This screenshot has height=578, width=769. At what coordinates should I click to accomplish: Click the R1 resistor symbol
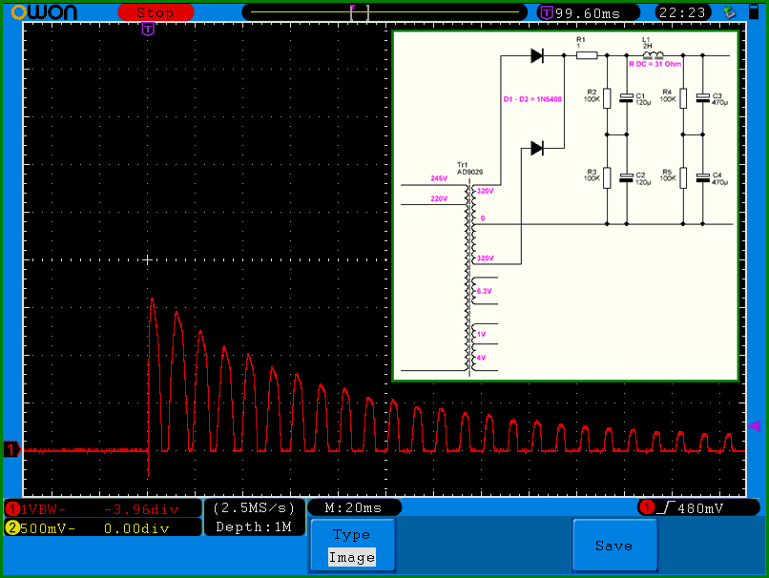tap(587, 55)
